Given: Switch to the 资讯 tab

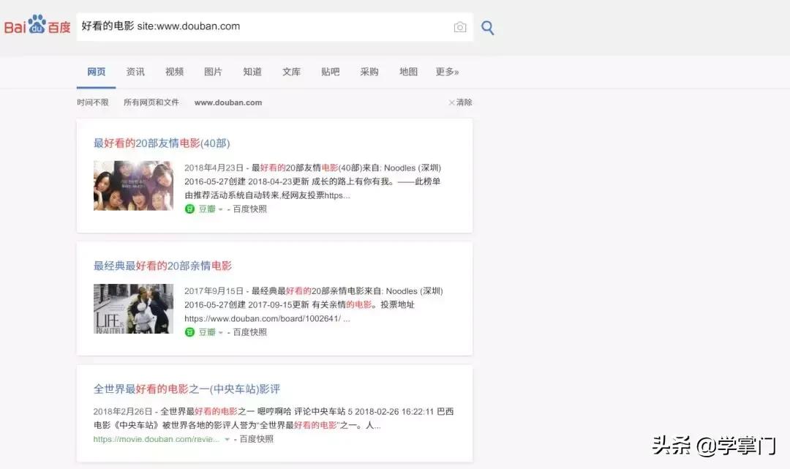Looking at the screenshot, I should pos(135,72).
